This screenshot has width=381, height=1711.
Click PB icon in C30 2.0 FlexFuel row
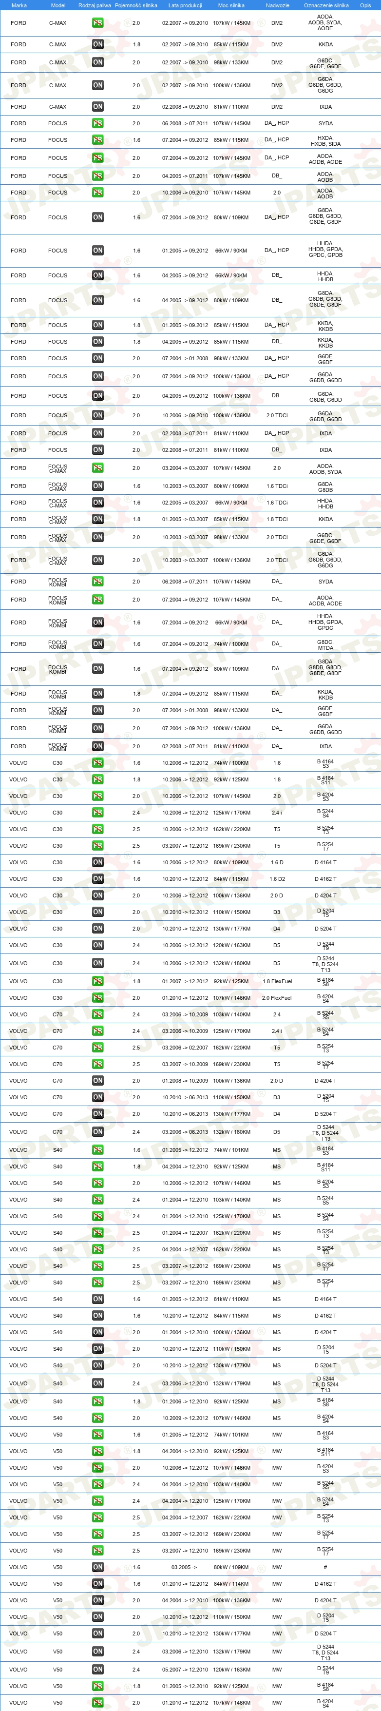pos(97,998)
